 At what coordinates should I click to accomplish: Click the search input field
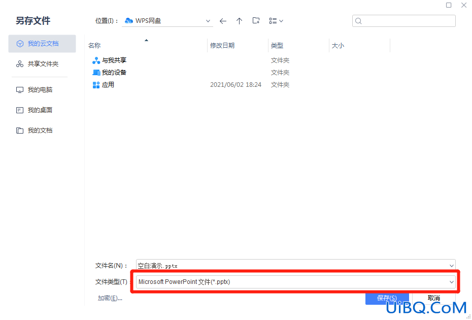click(403, 21)
